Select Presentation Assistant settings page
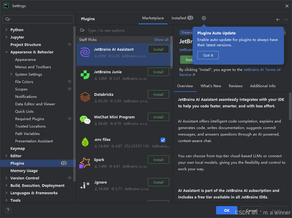Image resolution: width=292 pixels, height=218 pixels. (x=34, y=141)
